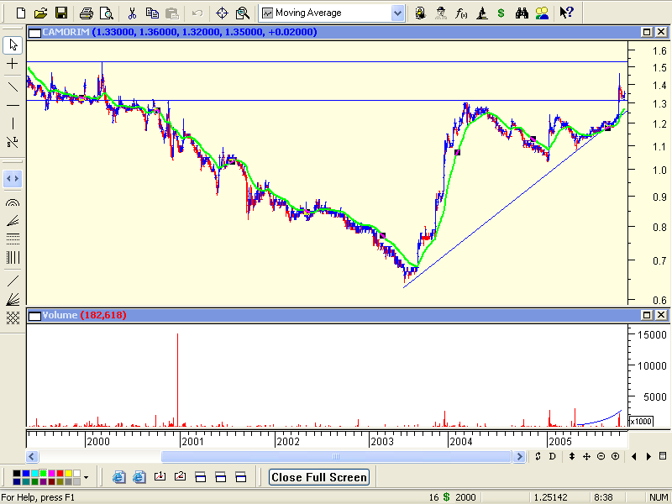Click the rescale Y-axis up-down arrows icon
This screenshot has width=672, height=504.
[572, 456]
